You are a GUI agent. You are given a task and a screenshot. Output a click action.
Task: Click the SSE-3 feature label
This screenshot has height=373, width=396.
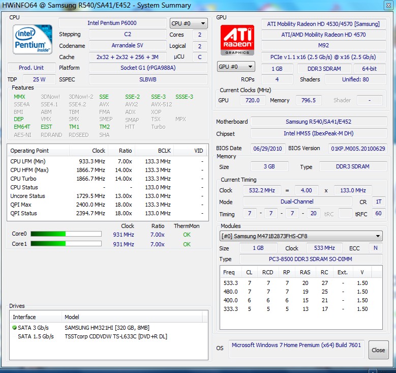point(159,97)
